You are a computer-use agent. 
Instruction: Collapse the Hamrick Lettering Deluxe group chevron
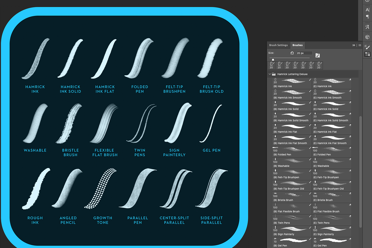tap(270, 74)
